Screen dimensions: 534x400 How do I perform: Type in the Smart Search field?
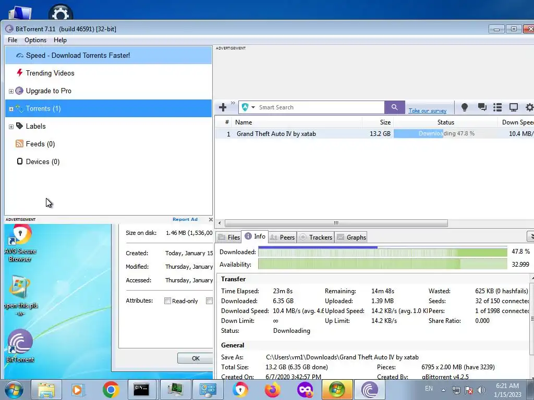[x=320, y=107]
